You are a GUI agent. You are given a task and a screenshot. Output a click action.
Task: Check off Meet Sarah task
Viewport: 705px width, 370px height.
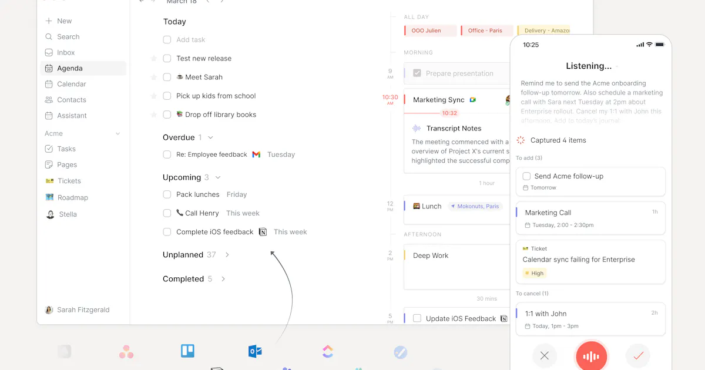(167, 77)
